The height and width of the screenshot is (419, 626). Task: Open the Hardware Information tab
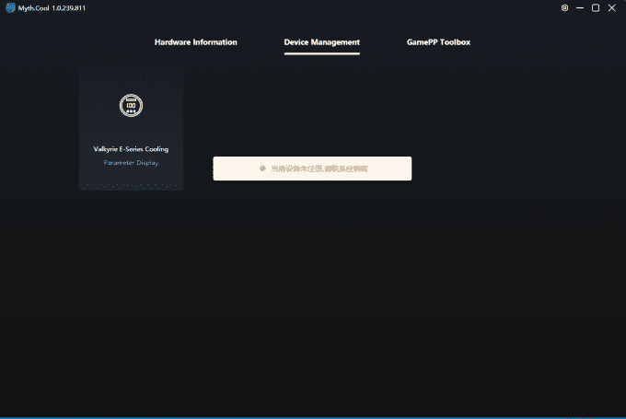coord(195,42)
